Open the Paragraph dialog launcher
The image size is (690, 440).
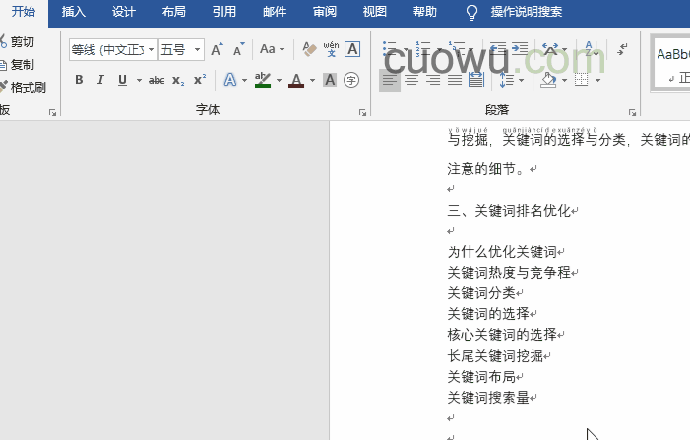click(x=632, y=112)
